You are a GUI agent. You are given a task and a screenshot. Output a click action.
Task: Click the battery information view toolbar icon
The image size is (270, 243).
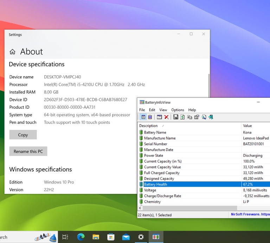click(143, 117)
